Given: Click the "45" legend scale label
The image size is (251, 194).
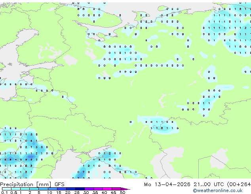Looking at the screenshot, I should pos(113,192).
